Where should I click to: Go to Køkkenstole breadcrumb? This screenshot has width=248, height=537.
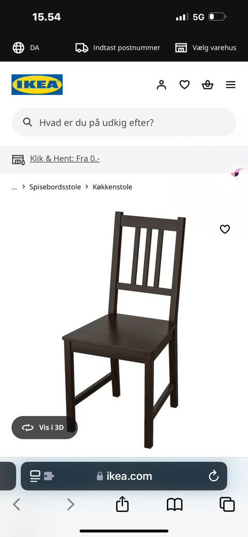tap(112, 187)
